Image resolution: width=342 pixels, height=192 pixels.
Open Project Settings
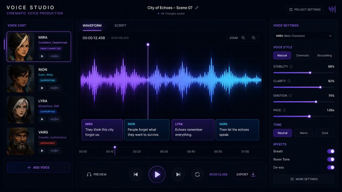click(x=305, y=9)
